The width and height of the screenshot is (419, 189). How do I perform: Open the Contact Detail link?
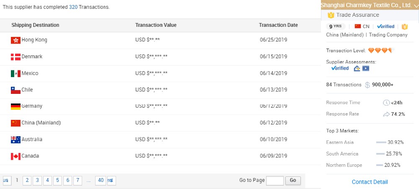pyautogui.click(x=370, y=182)
